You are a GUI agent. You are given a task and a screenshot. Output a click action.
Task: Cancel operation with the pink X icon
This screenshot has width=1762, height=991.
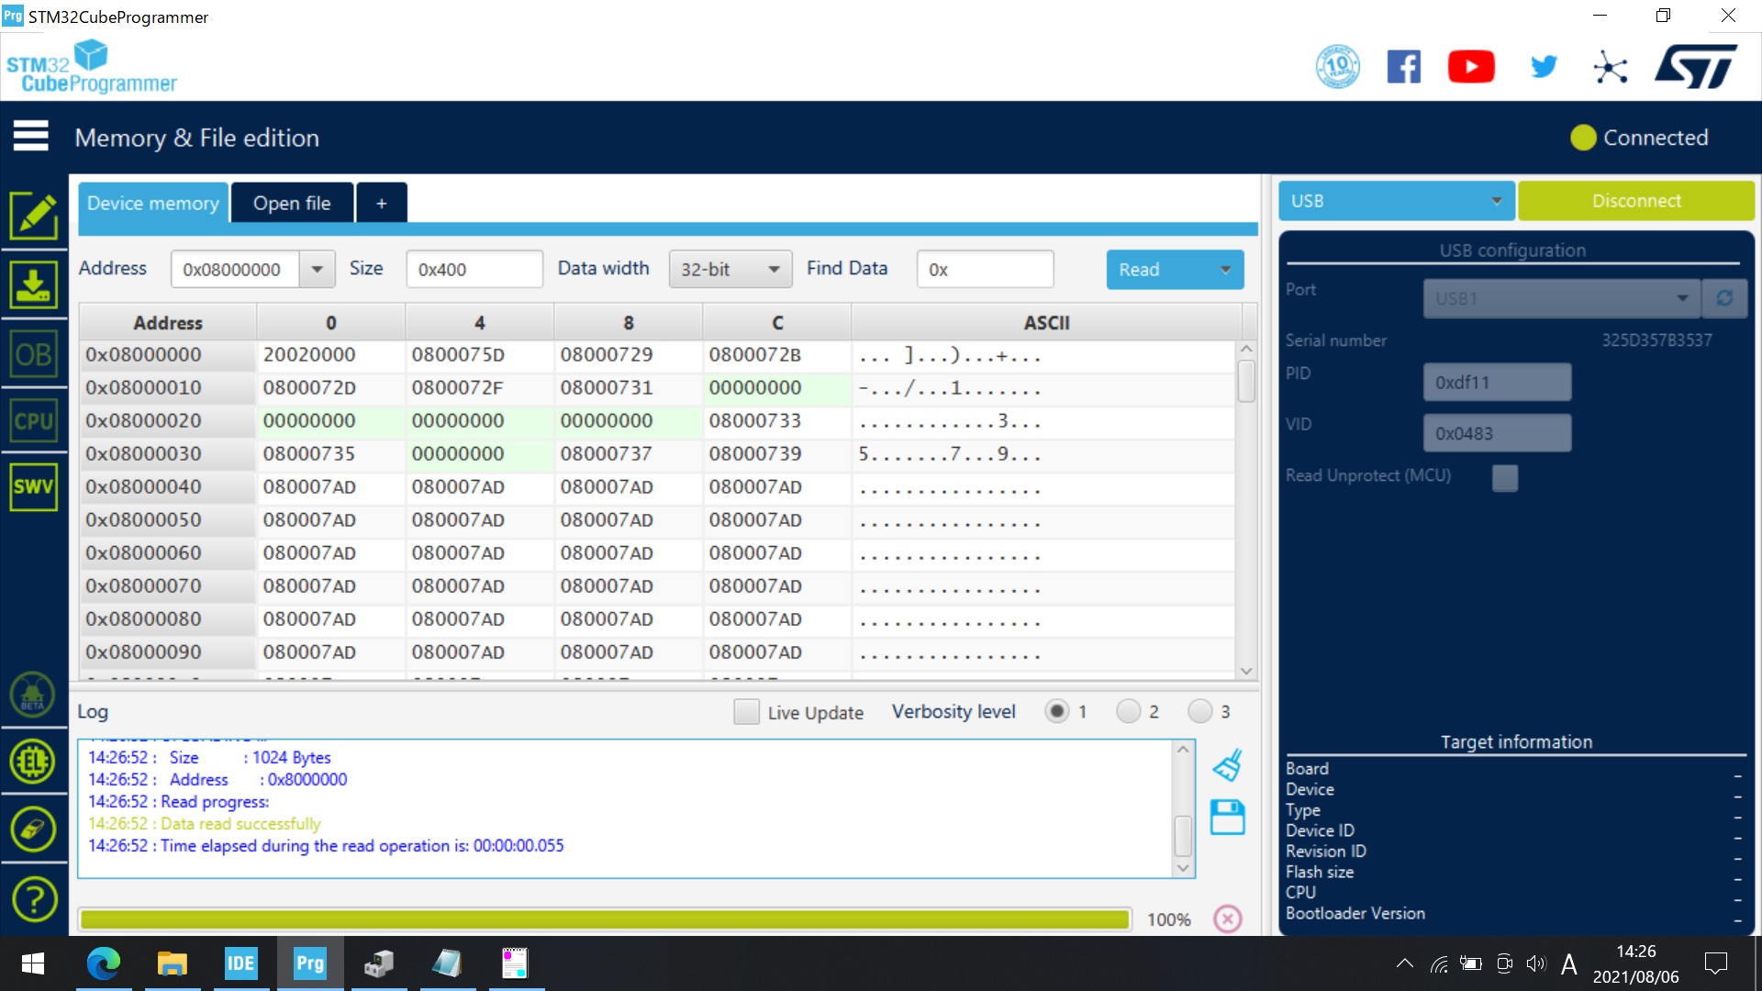tap(1228, 919)
